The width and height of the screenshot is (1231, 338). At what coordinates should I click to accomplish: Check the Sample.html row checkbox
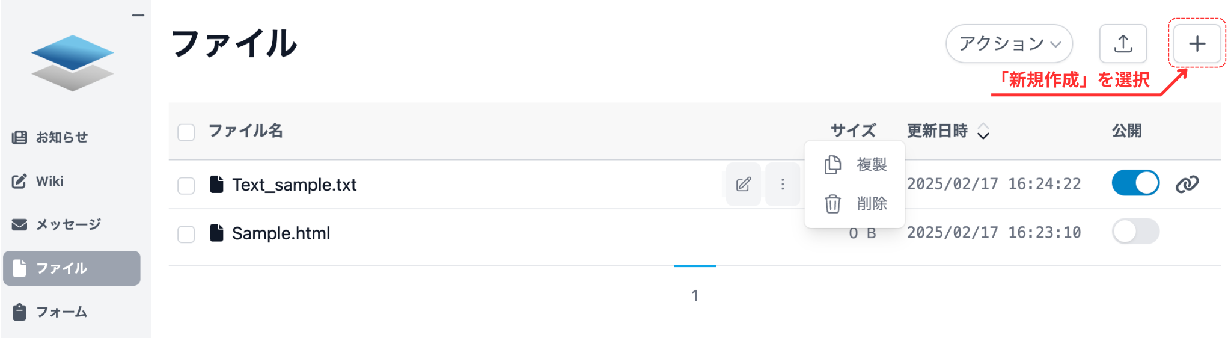[x=186, y=234]
